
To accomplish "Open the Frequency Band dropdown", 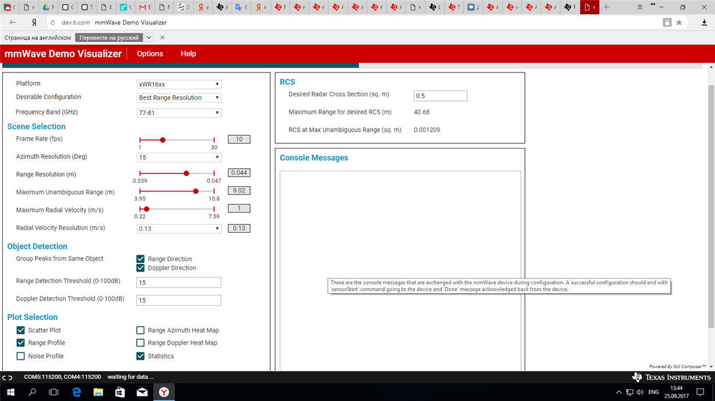I will point(179,113).
